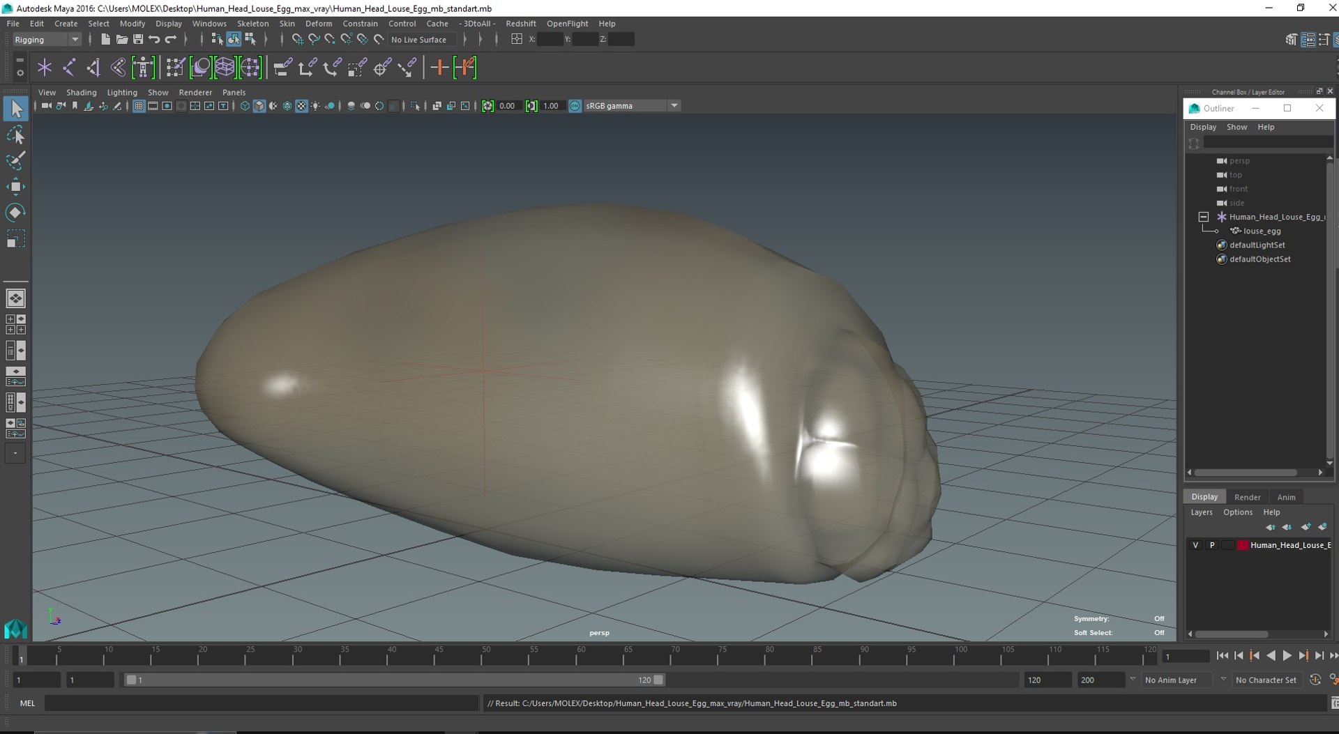Click the Set Key orange icon
This screenshot has width=1339, height=734.
[x=439, y=68]
